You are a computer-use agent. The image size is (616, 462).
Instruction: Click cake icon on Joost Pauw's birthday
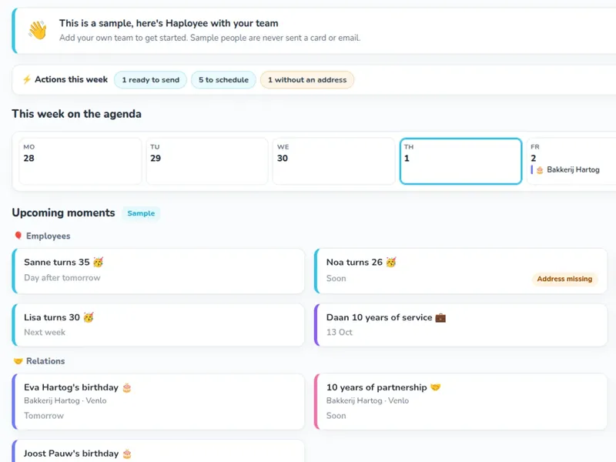pyautogui.click(x=127, y=454)
